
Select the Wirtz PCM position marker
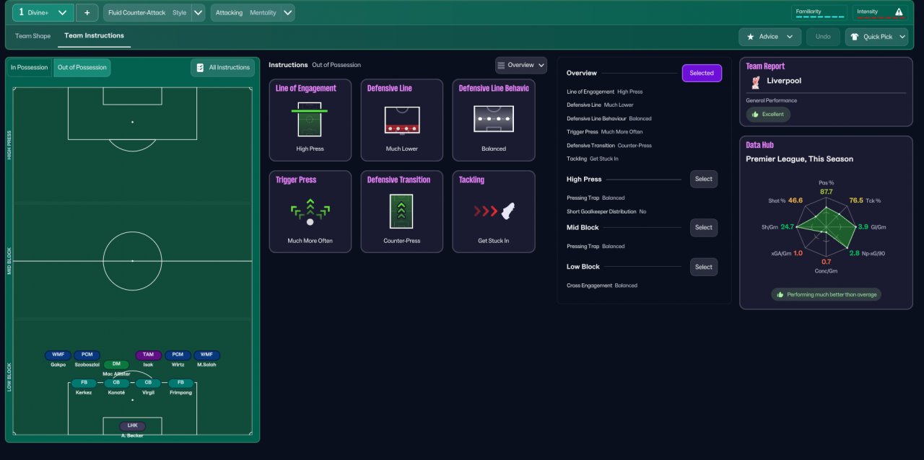[178, 355]
